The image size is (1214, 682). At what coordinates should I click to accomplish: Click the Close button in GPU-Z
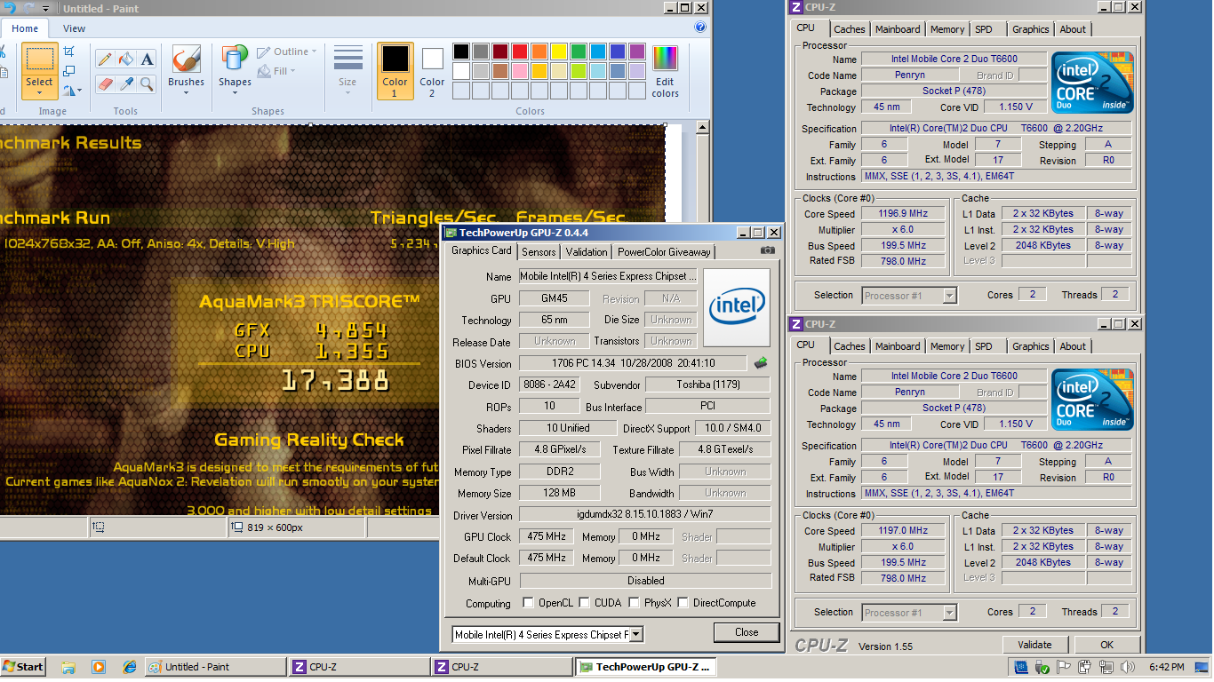[747, 632]
